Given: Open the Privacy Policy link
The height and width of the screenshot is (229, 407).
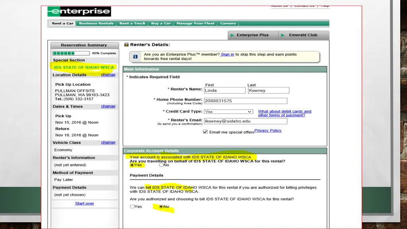Looking at the screenshot, I should tap(268, 130).
